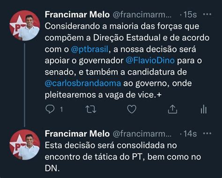Like the tweet about supporting Flavio Dino
The height and width of the screenshot is (178, 222).
(x=132, y=109)
